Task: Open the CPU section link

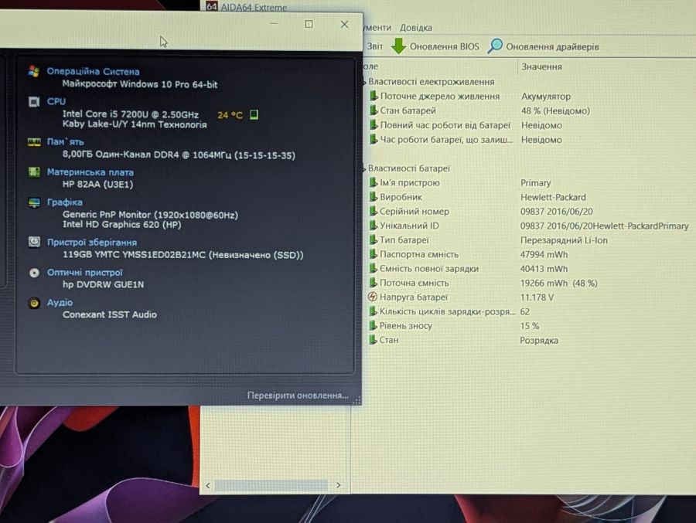Action: pyautogui.click(x=56, y=101)
